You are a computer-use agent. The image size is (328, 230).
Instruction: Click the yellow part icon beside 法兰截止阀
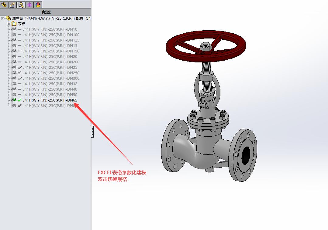[8, 18]
